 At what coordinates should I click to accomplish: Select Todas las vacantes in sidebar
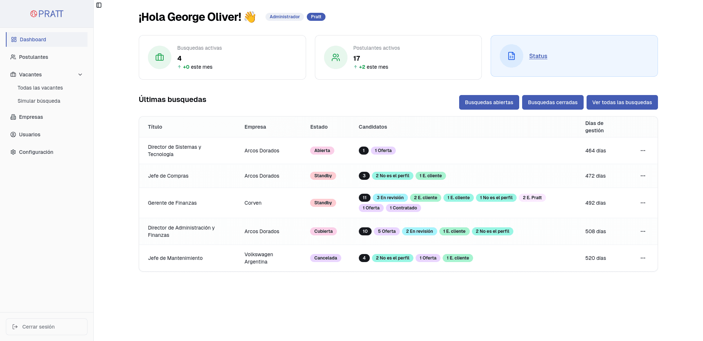tap(40, 88)
